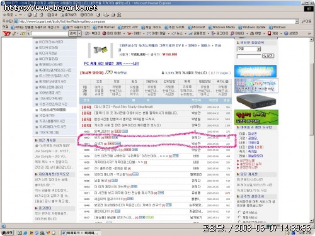The width and height of the screenshot is (315, 236).
Task: Switch to the IE taskbar window button
Action: click(x=81, y=233)
